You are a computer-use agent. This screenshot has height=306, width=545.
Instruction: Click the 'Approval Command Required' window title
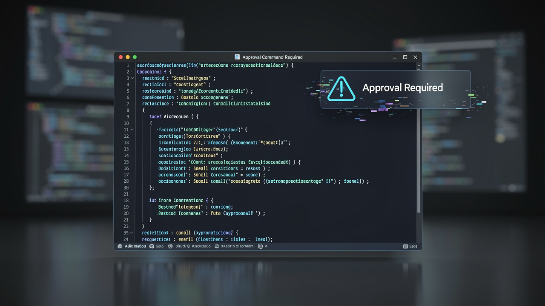pos(272,57)
